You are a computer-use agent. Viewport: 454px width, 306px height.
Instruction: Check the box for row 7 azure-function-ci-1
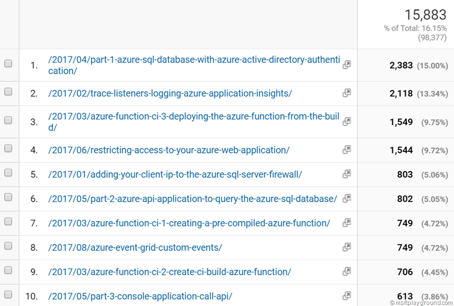pyautogui.click(x=8, y=221)
